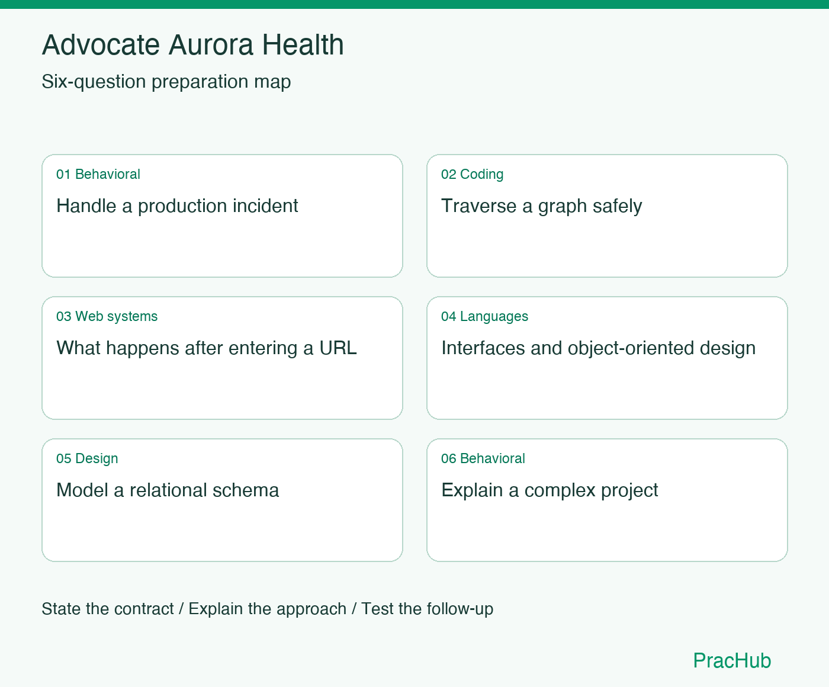Click the 06 Behavioral label

(x=483, y=458)
